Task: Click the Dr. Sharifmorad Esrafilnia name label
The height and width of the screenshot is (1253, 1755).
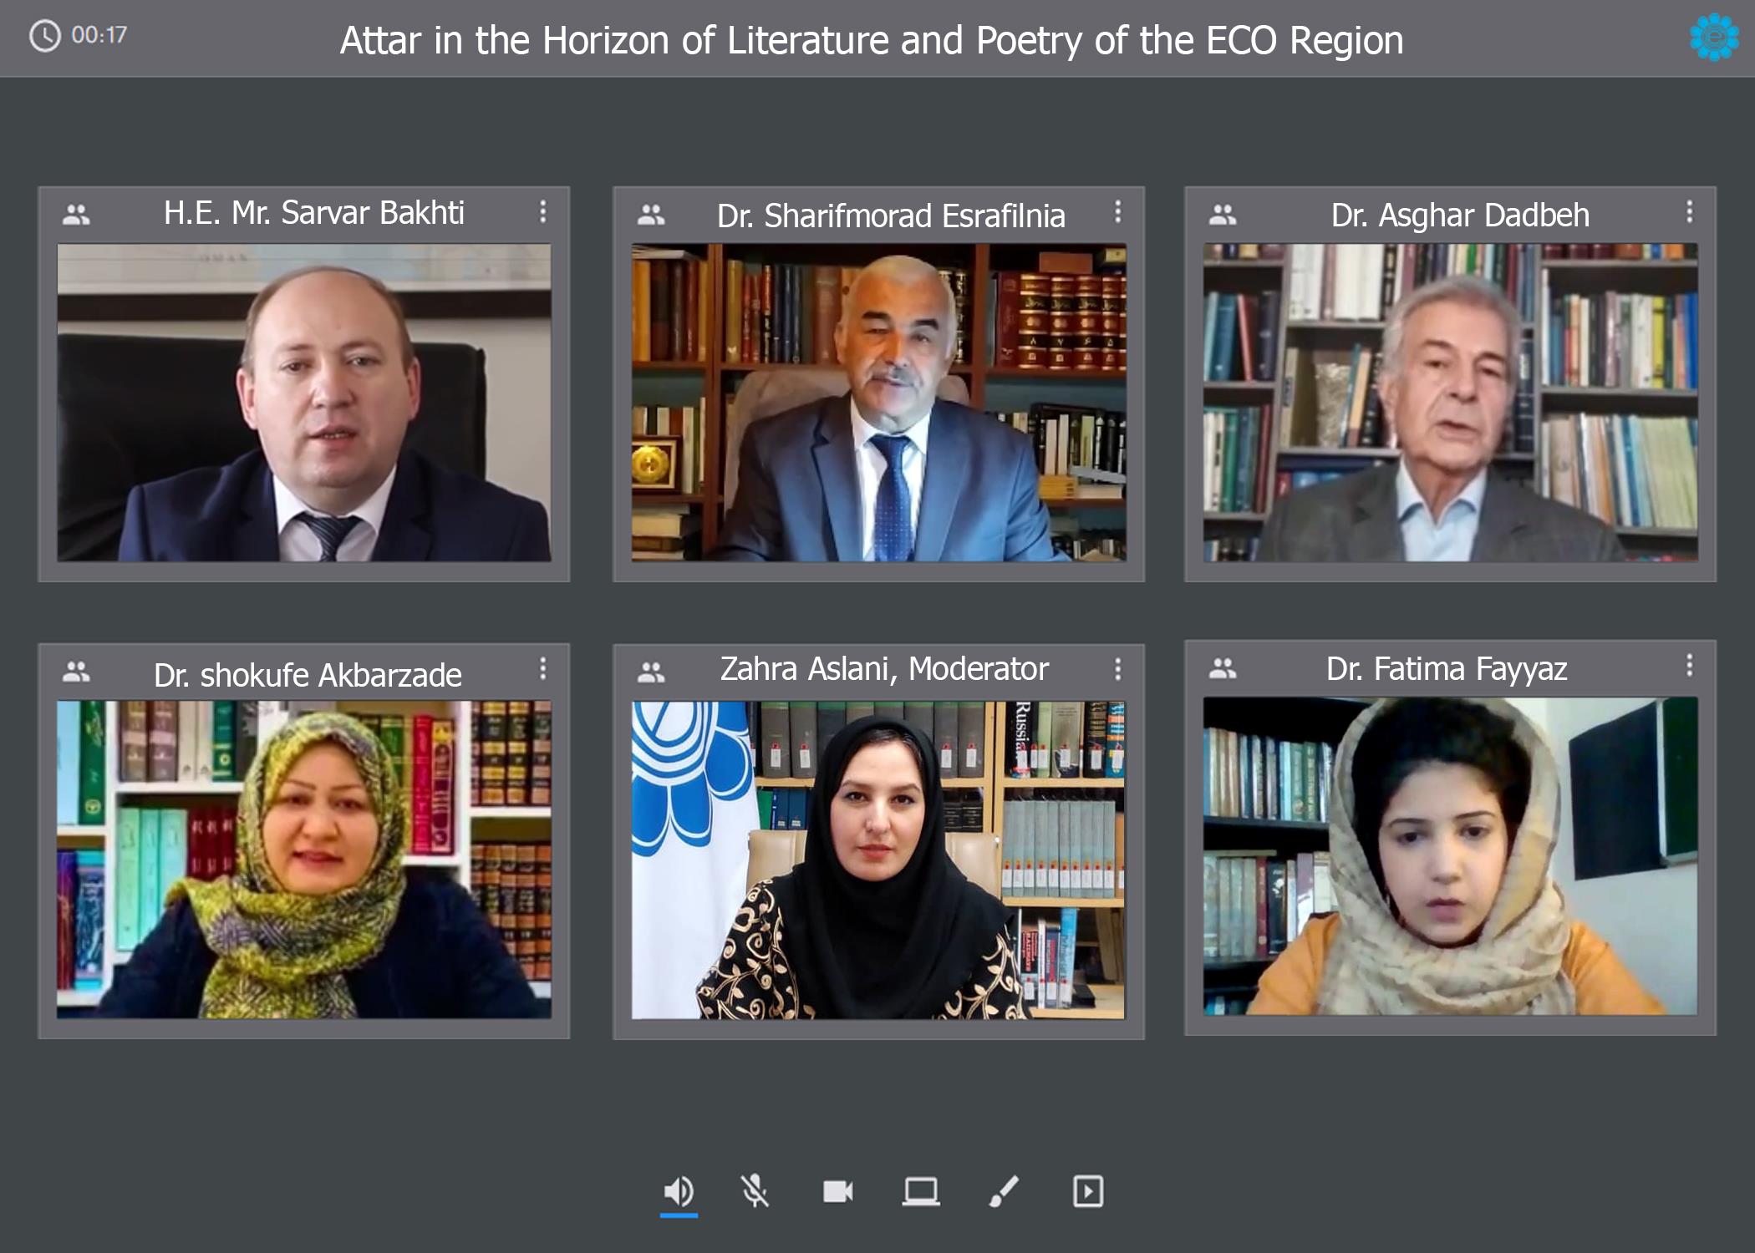Action: click(x=891, y=216)
